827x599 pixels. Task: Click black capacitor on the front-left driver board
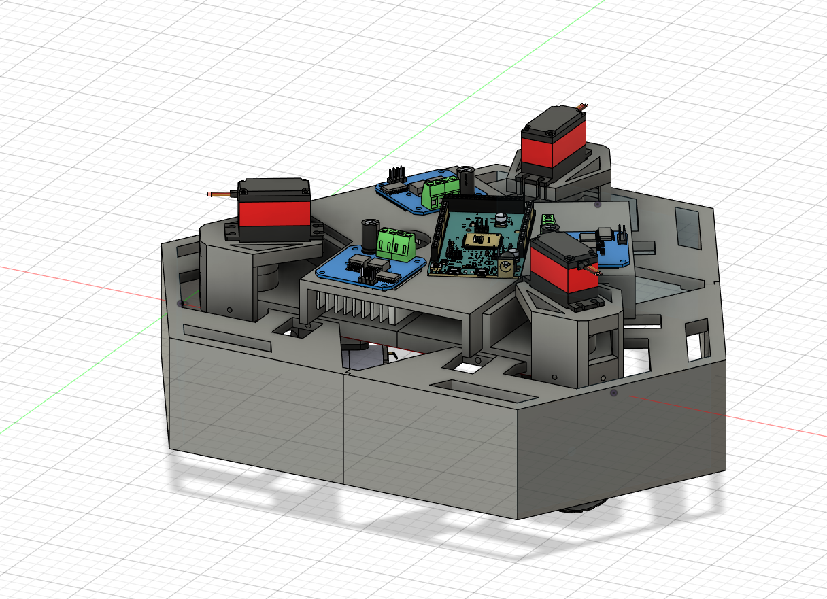tap(370, 235)
